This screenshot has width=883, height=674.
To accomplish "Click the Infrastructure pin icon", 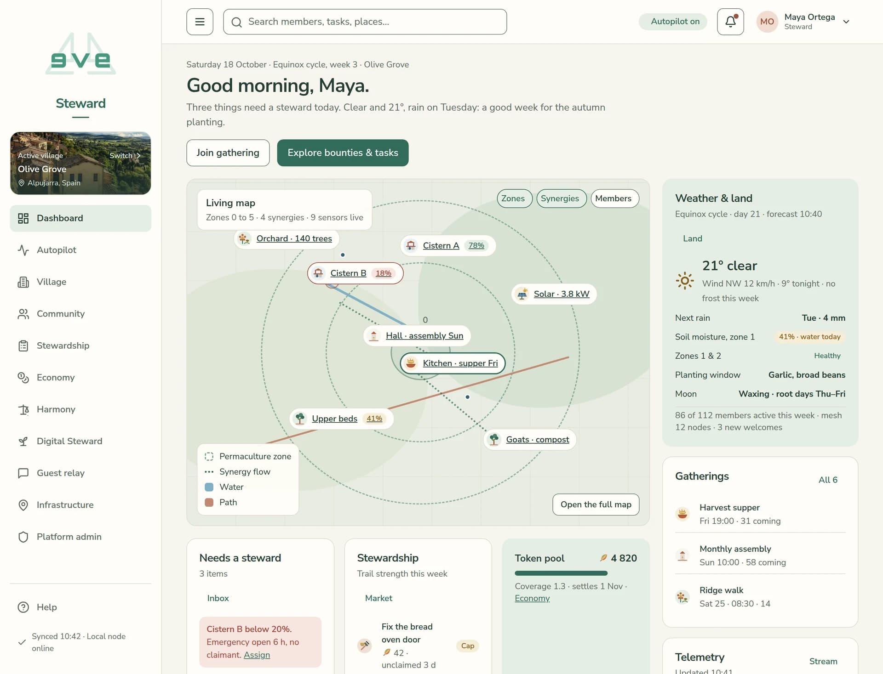I will (23, 505).
